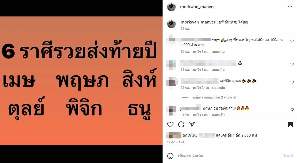Expand hidden replies ดูข้อความตอบกลับ (1 รายการ)
Image resolution: width=297 pixels, height=163 pixels.
[x=214, y=97]
